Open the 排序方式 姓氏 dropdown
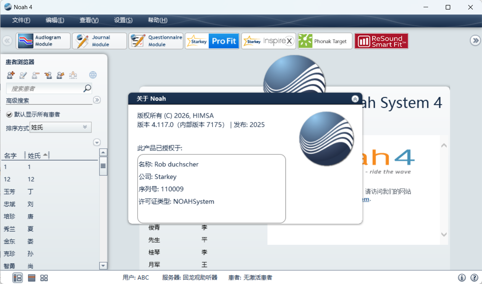The width and height of the screenshot is (482, 284). [60, 127]
